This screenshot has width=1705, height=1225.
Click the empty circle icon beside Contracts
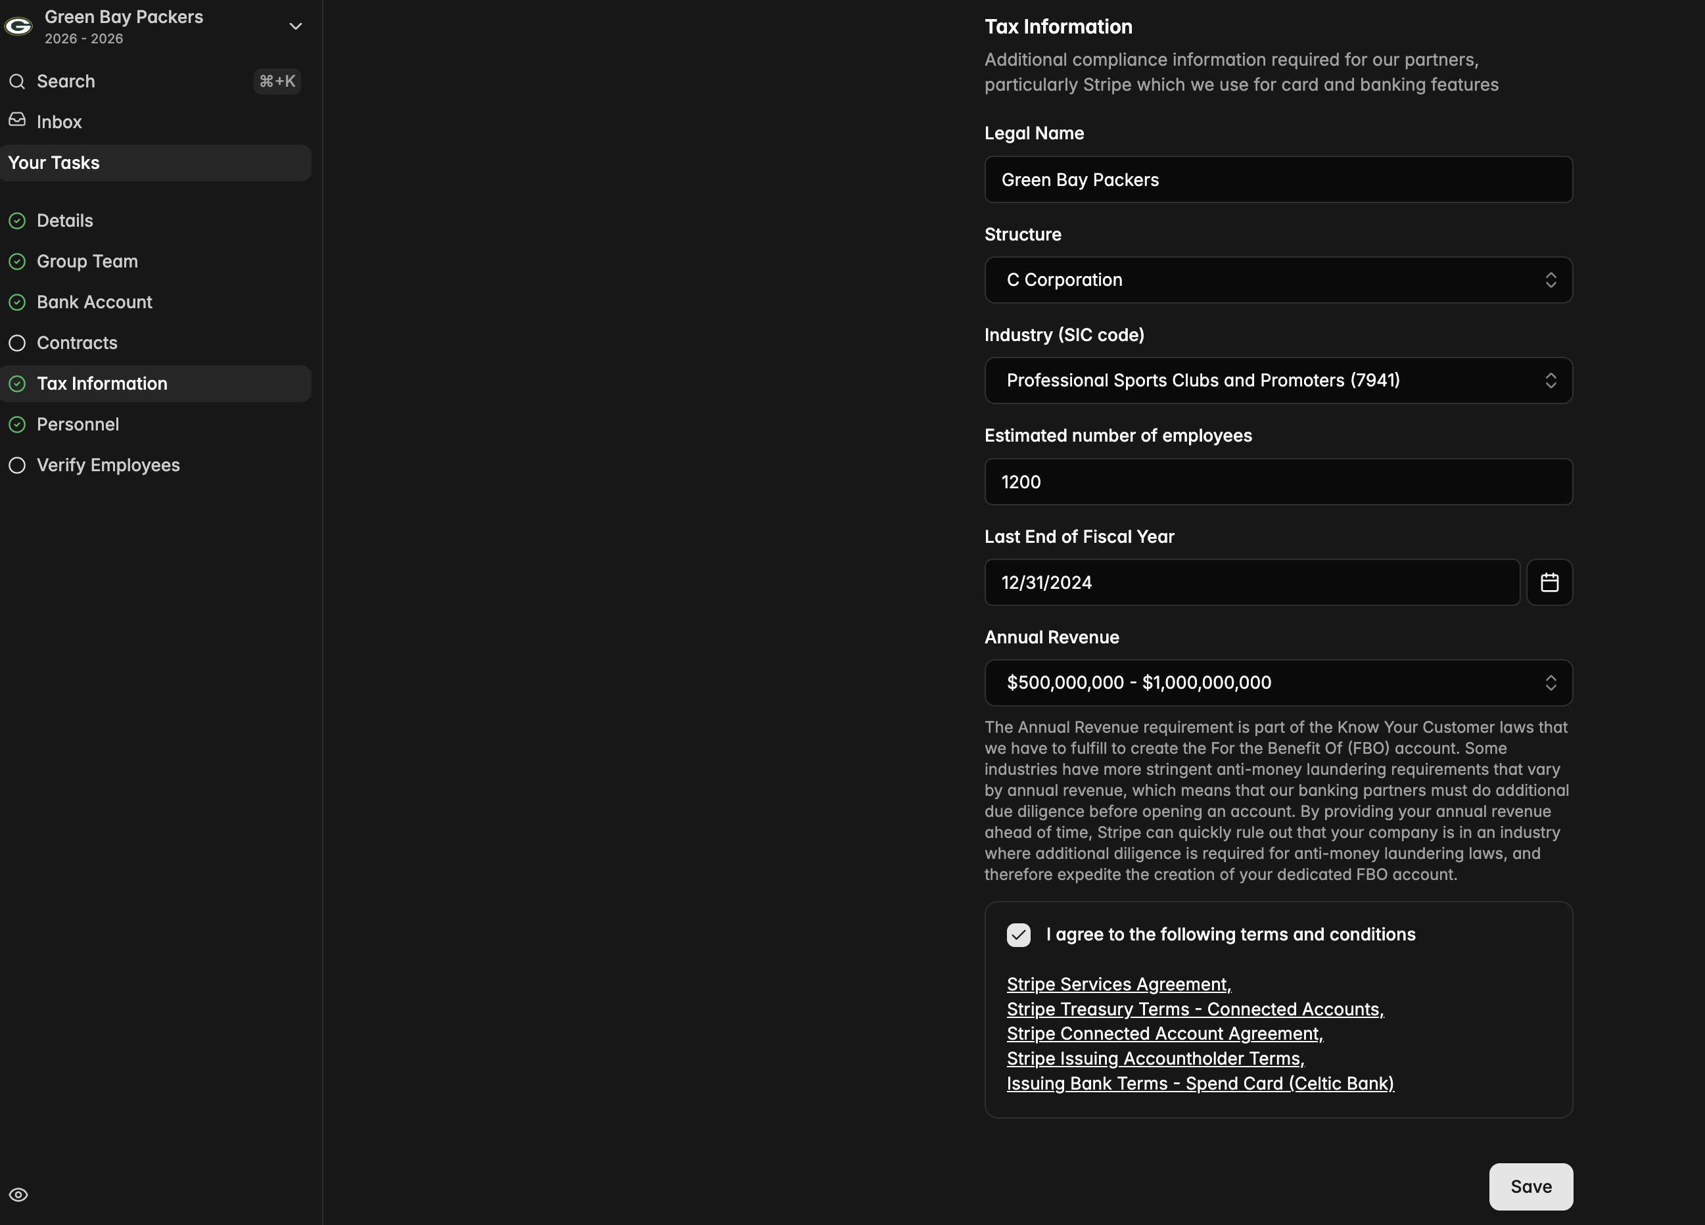(x=17, y=342)
